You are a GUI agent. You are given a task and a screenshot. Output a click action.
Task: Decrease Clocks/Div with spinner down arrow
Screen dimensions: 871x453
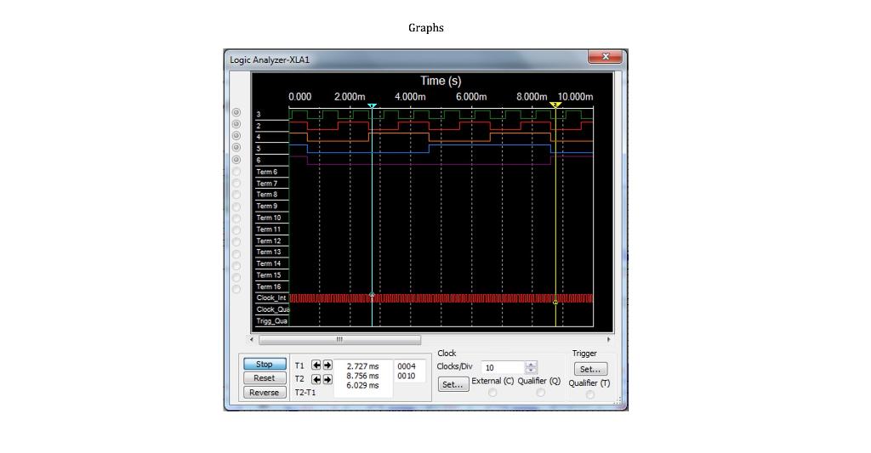coord(531,371)
